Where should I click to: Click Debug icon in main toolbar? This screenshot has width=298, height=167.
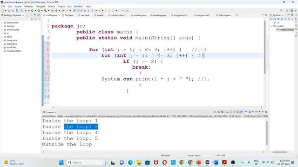tap(26, 11)
